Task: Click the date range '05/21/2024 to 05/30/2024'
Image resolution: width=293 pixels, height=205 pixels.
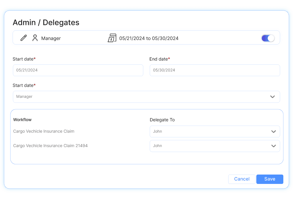Action: pos(149,38)
